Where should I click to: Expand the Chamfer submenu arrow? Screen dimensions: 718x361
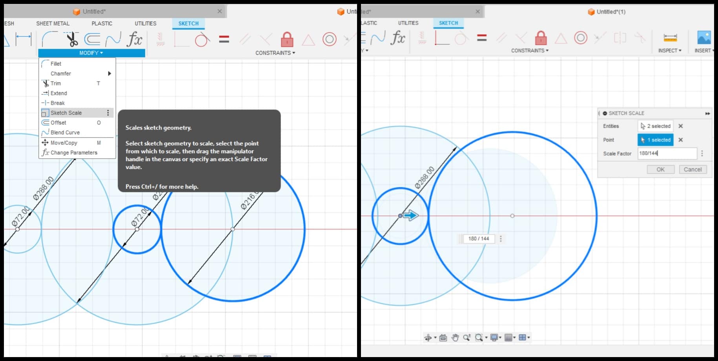point(109,73)
